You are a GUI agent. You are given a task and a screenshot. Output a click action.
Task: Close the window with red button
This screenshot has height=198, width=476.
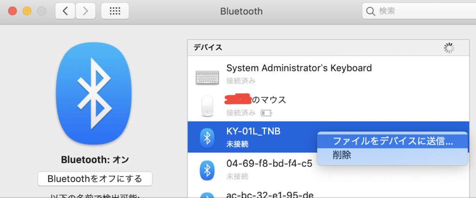coord(13,11)
